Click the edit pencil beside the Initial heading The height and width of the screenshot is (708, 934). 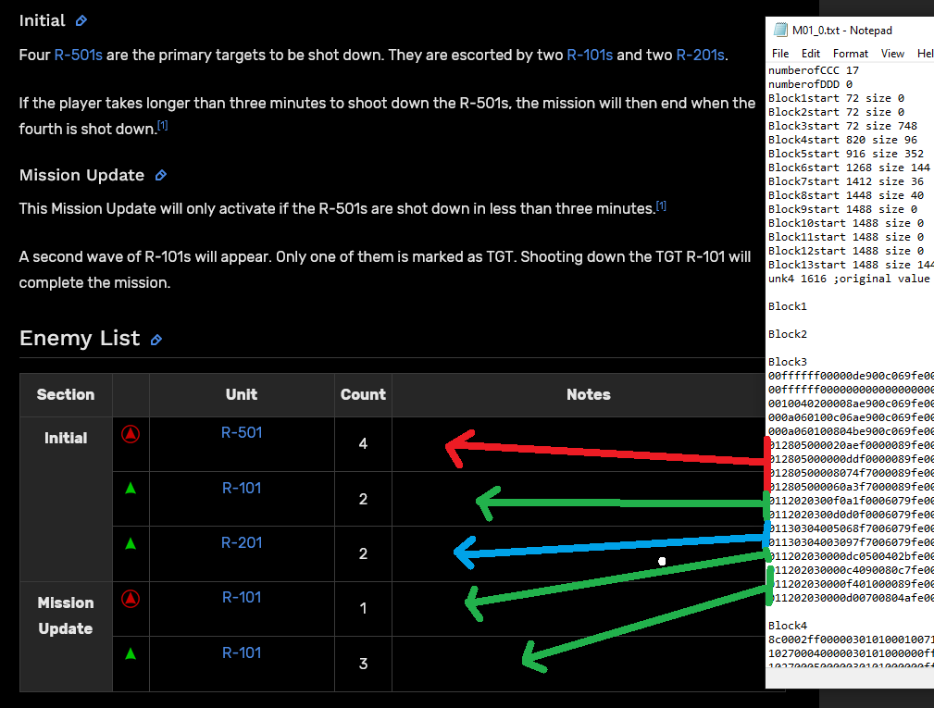[x=81, y=20]
